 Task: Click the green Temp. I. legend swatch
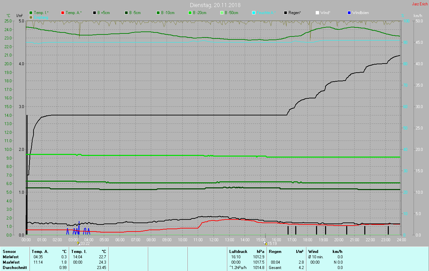pyautogui.click(x=31, y=13)
